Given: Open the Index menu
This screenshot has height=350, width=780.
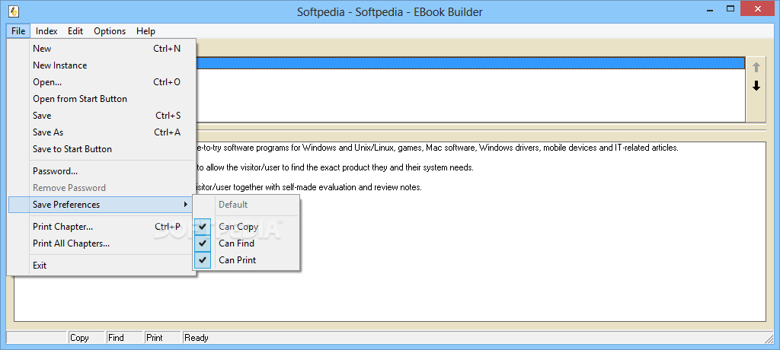Looking at the screenshot, I should coord(46,31).
